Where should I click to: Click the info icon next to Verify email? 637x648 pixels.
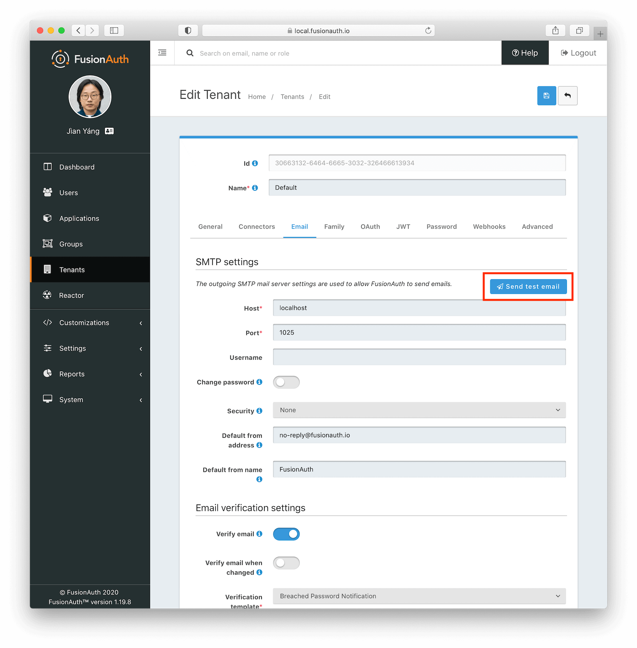(x=260, y=534)
